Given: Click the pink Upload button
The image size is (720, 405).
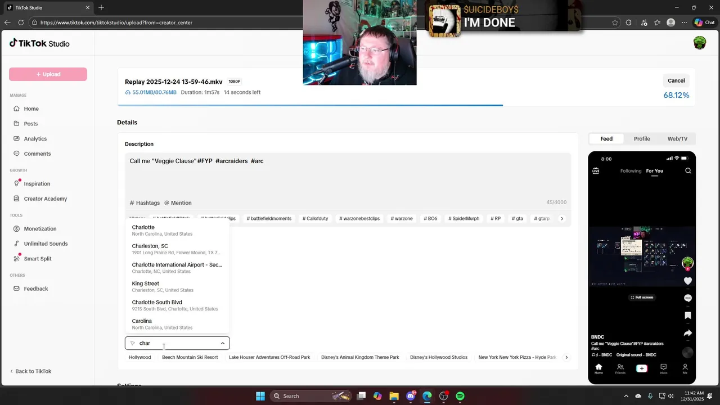Looking at the screenshot, I should coord(48,74).
